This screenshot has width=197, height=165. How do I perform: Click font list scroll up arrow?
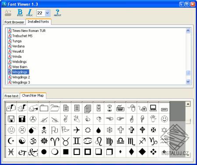coord(188,31)
